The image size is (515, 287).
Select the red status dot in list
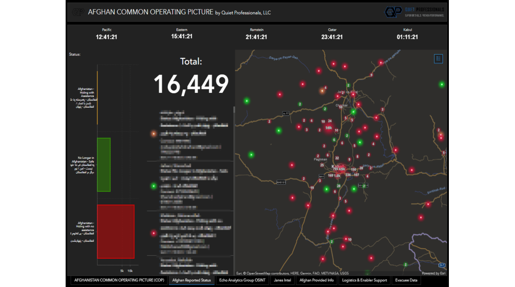point(153,233)
